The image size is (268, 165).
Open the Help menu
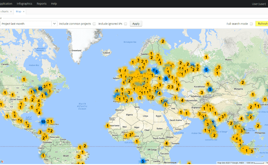coord(54,4)
